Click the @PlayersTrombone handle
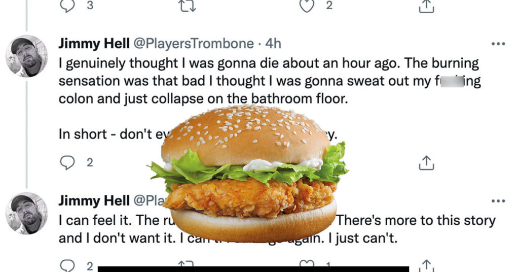 click(x=194, y=44)
